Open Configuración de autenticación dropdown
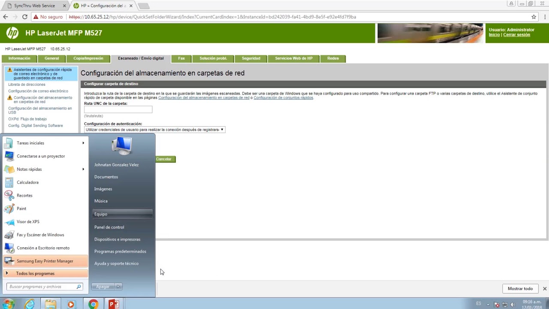This screenshot has height=309, width=549. tap(154, 129)
